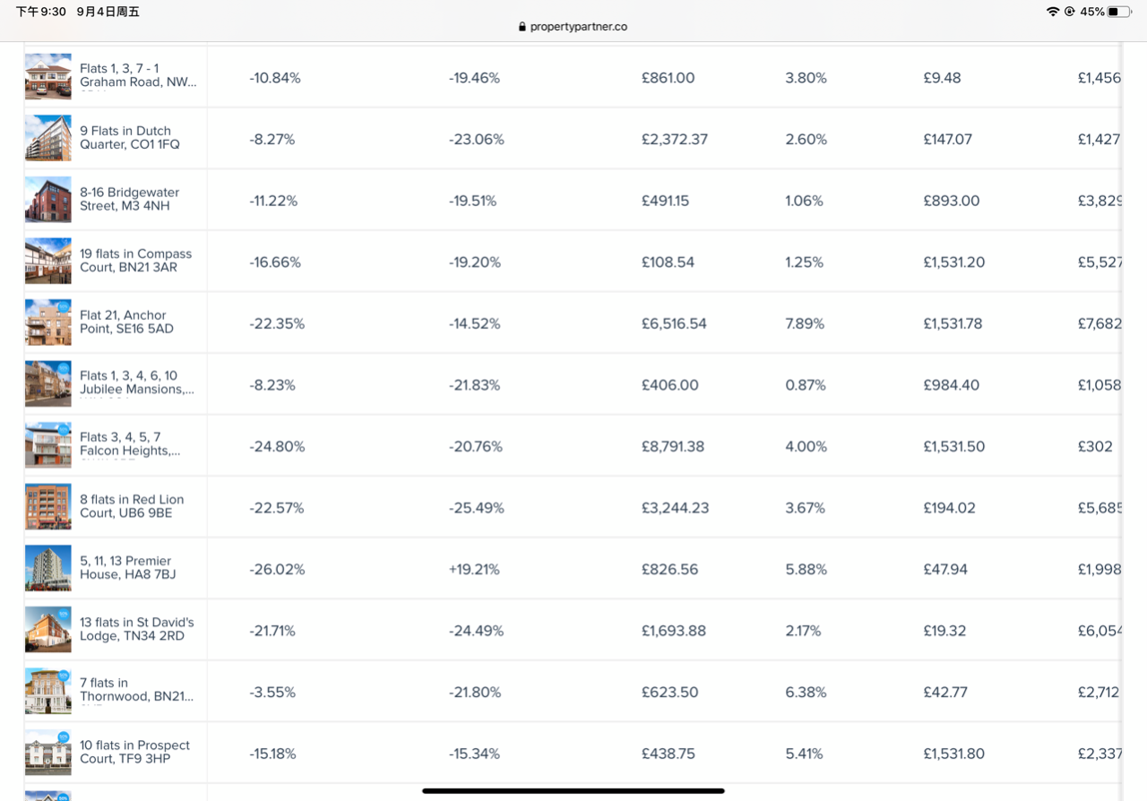This screenshot has height=801, width=1147.
Task: Open Flats 1, 3, 7 Graham Road link
Action: point(138,75)
